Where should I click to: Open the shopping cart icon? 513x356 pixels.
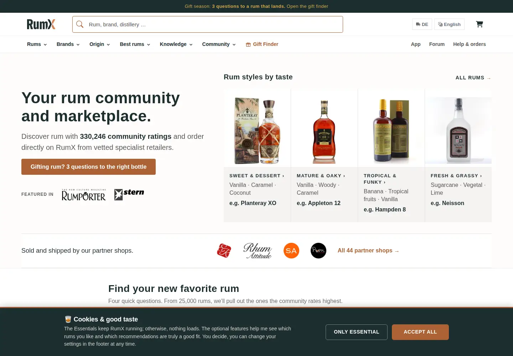point(480,24)
